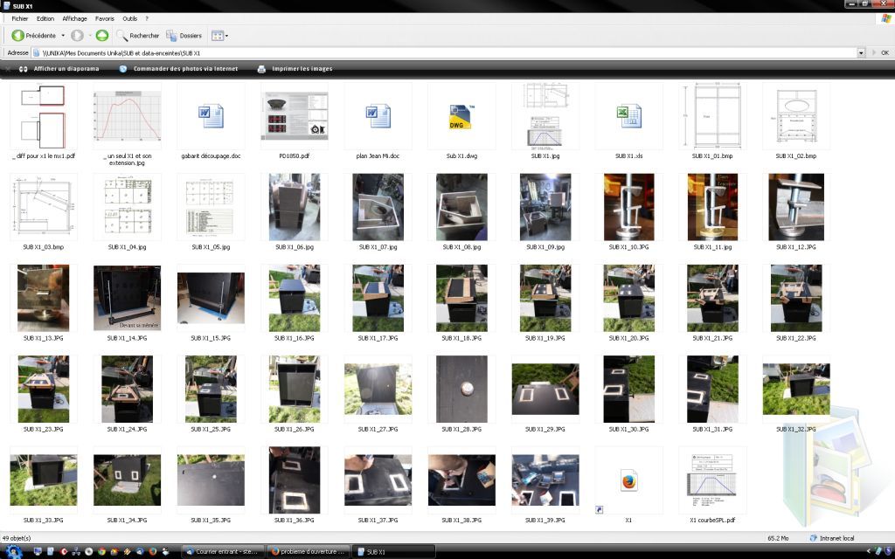Open the Rechercher search pane

(x=137, y=35)
